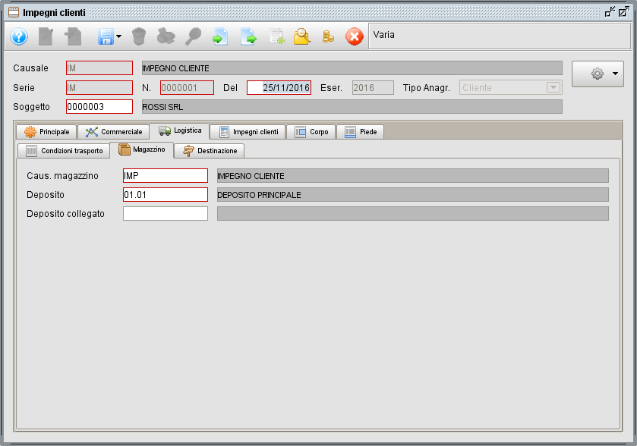Import document via the incoming green arrow icon
The height and width of the screenshot is (446, 637).
click(x=222, y=36)
